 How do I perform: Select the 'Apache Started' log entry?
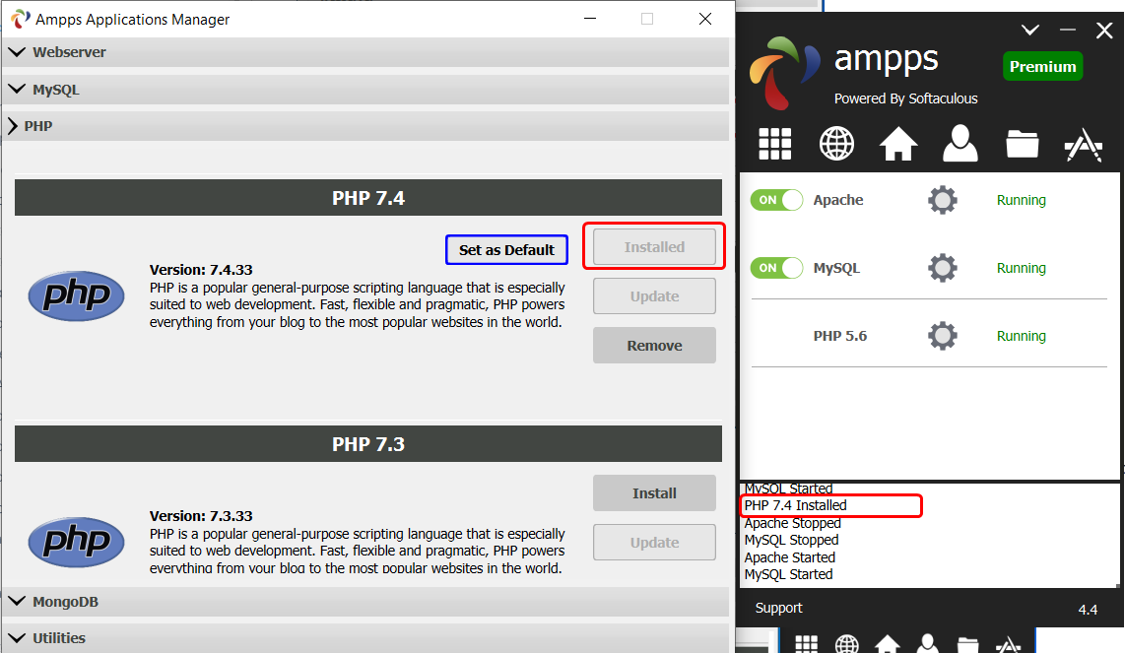[x=790, y=556]
